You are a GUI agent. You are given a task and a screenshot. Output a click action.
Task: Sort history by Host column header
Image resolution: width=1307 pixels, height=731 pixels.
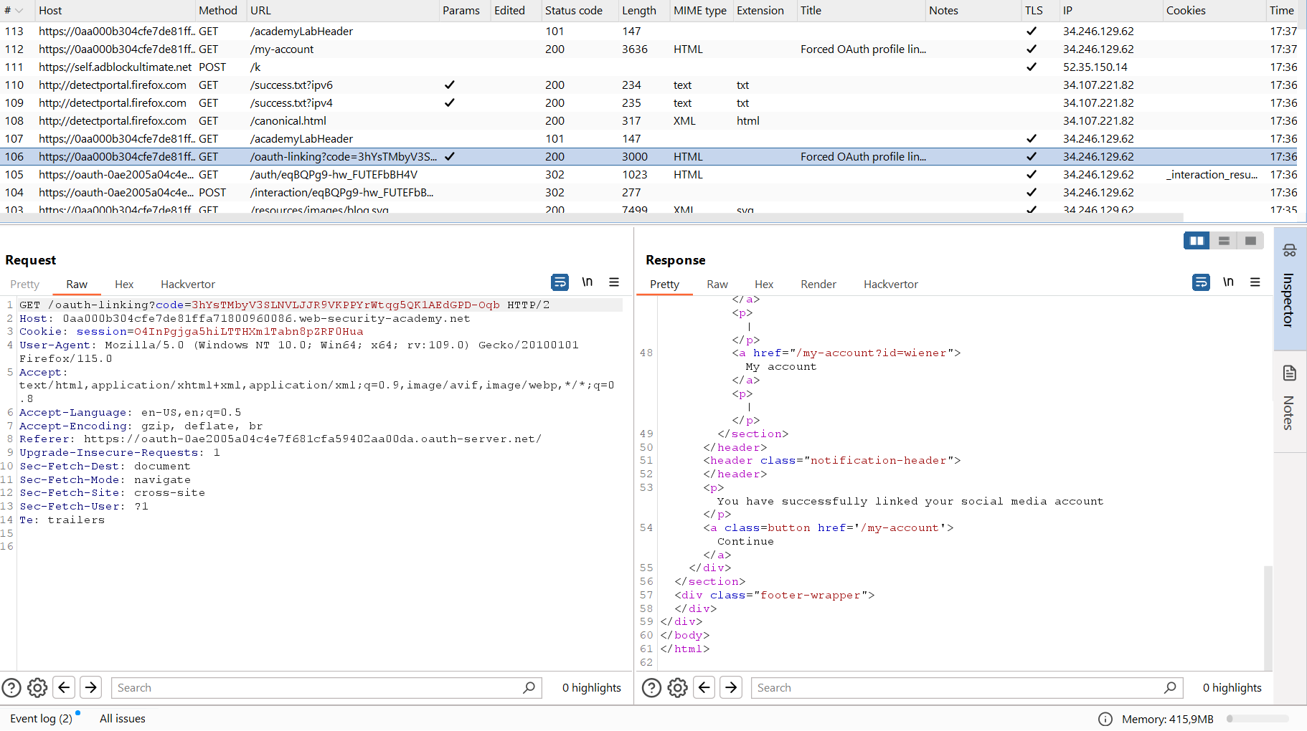pos(115,11)
